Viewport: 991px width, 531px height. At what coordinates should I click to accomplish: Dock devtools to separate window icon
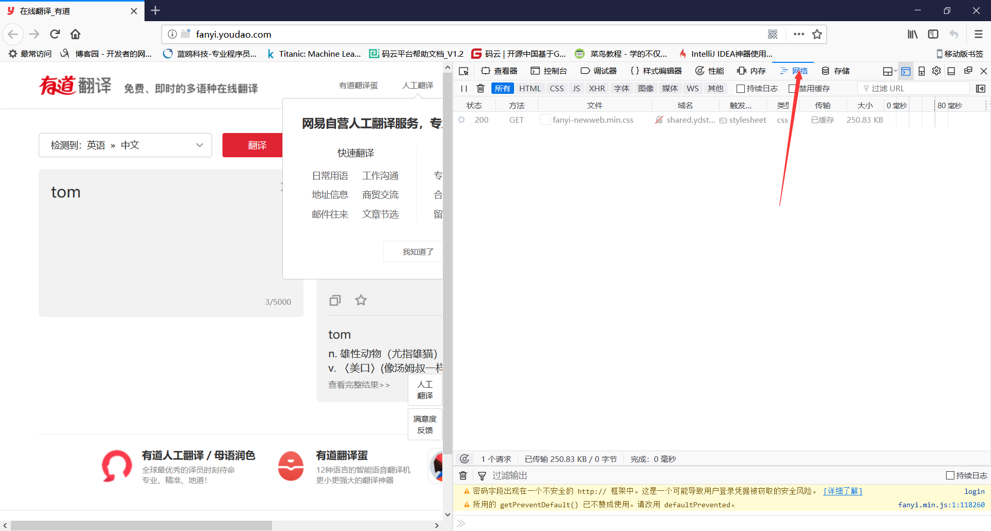(x=968, y=71)
